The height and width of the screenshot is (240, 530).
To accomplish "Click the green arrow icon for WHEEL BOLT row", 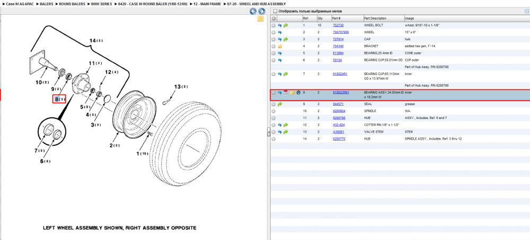I will [286, 25].
